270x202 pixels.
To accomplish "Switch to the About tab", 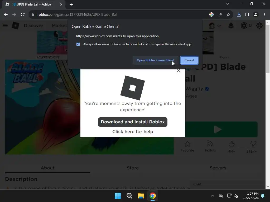I will [47, 168].
